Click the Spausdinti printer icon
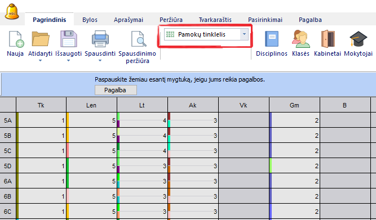376x220 pixels. pyautogui.click(x=100, y=39)
